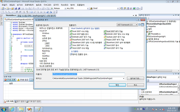Click the Undo arrow icon

point(33,8)
